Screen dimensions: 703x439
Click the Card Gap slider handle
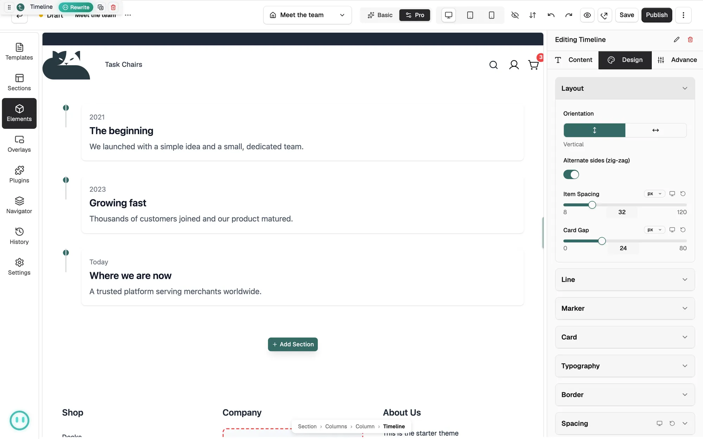602,241
